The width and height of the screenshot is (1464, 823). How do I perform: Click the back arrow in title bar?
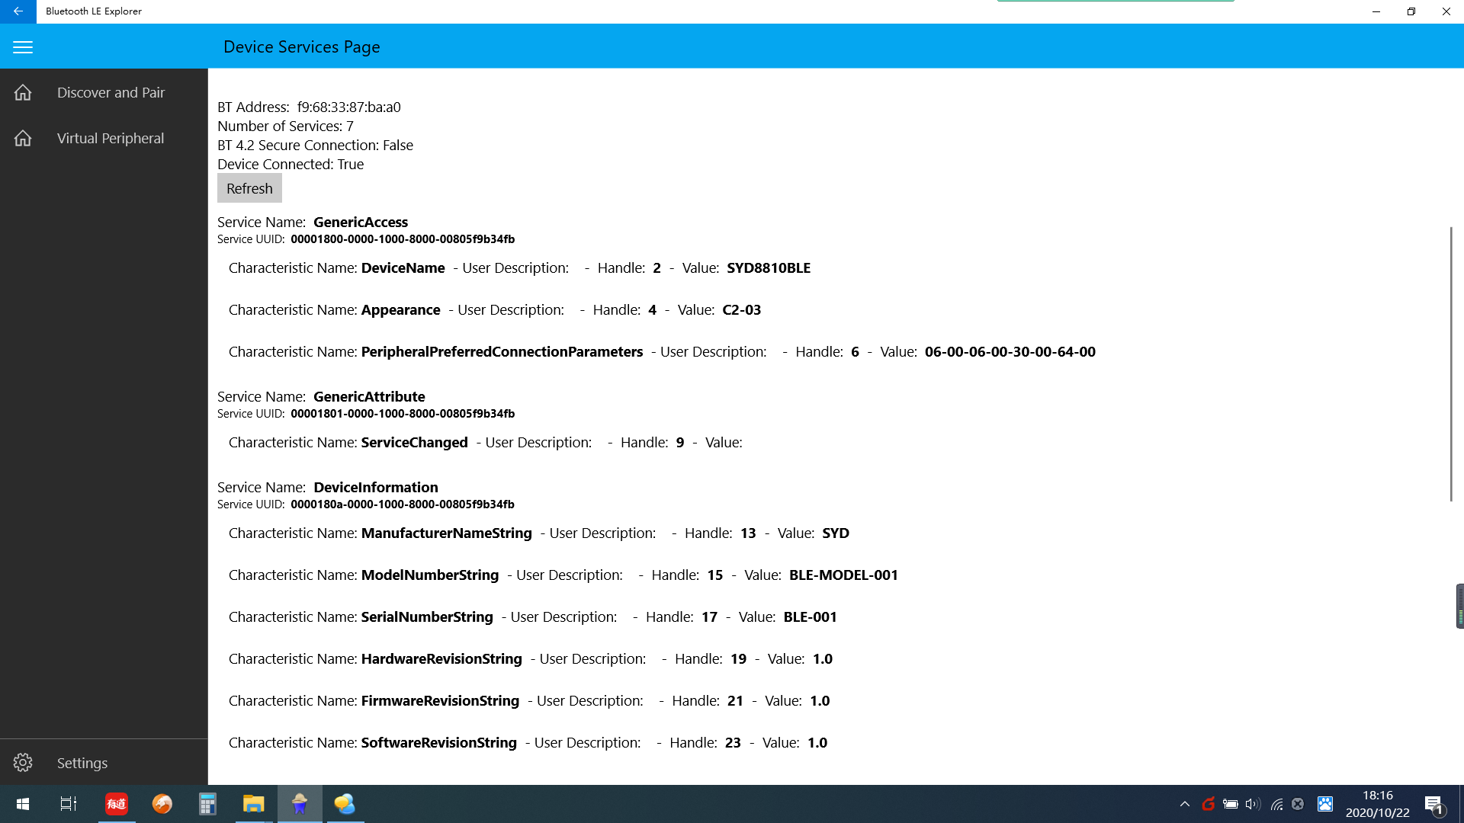click(x=18, y=11)
